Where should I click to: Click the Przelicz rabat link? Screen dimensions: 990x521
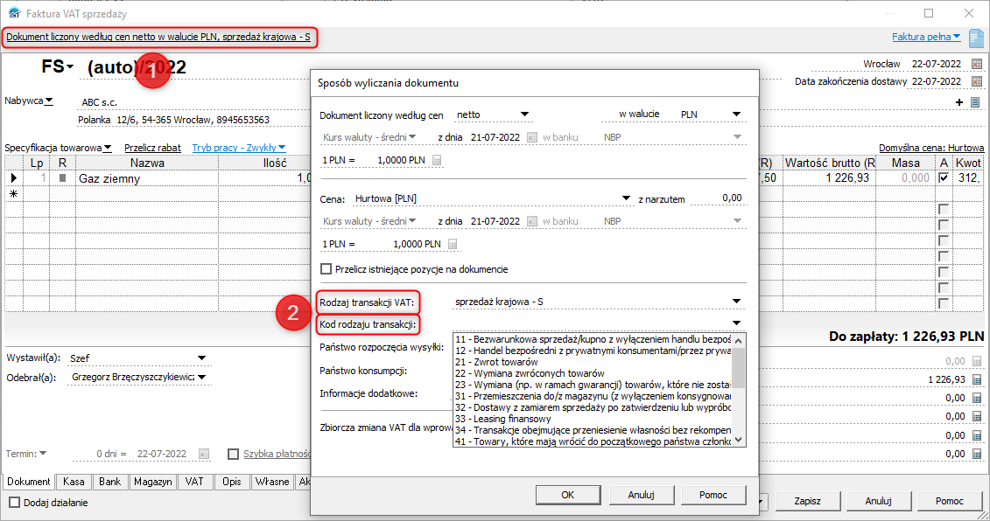pyautogui.click(x=152, y=148)
